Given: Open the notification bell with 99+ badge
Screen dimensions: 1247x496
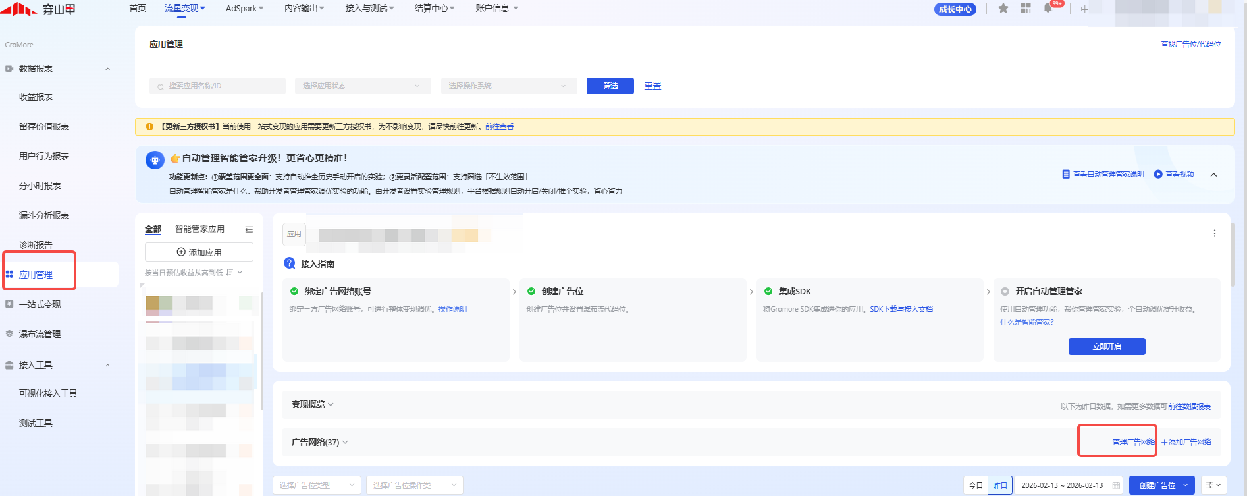Looking at the screenshot, I should 1048,9.
